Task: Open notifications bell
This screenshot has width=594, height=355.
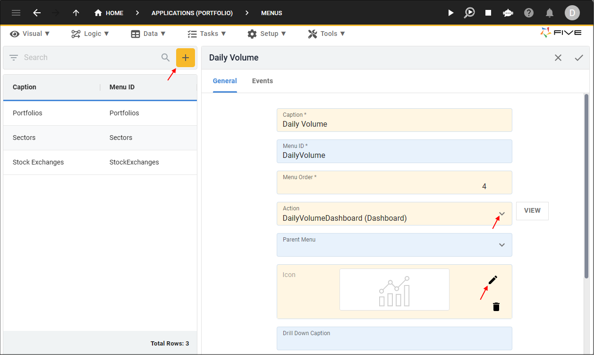Action: coord(550,13)
